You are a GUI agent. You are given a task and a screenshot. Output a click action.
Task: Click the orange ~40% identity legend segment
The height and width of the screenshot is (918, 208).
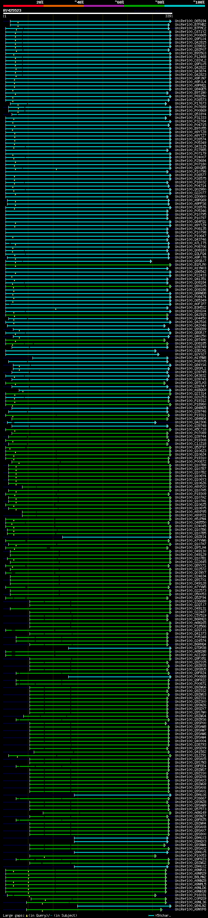tap(64, 6)
